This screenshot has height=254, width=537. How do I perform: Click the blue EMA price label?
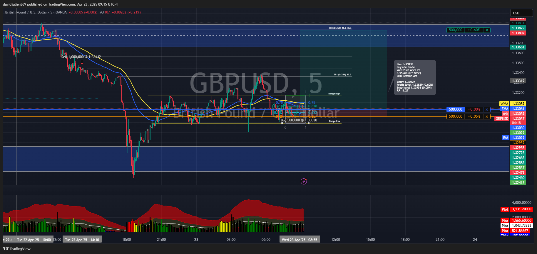[513, 109]
